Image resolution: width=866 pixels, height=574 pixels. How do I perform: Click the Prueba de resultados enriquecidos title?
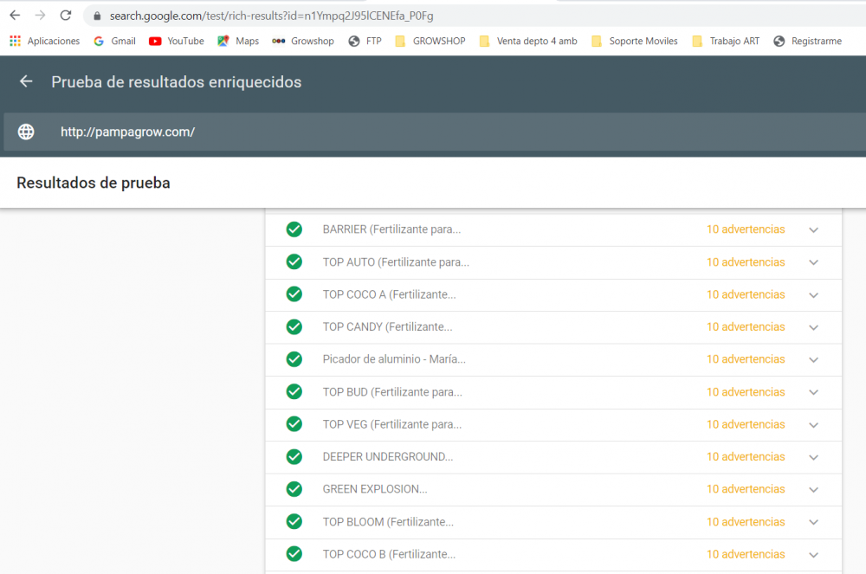tap(176, 82)
